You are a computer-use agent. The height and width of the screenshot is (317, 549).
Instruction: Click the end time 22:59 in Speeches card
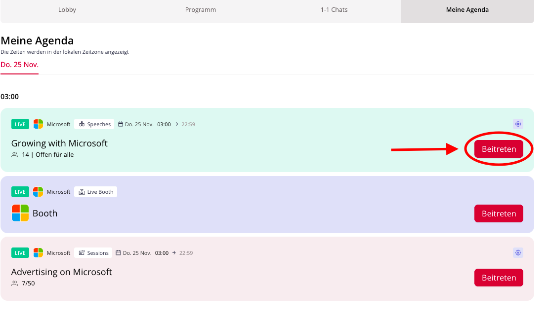coord(188,124)
